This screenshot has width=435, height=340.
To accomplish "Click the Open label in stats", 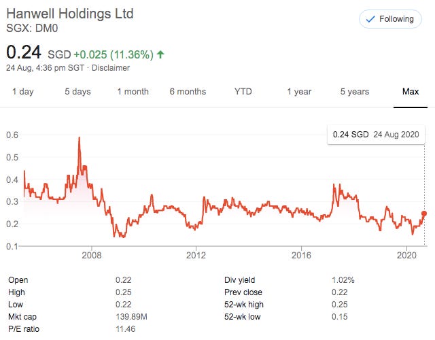I will [18, 280].
